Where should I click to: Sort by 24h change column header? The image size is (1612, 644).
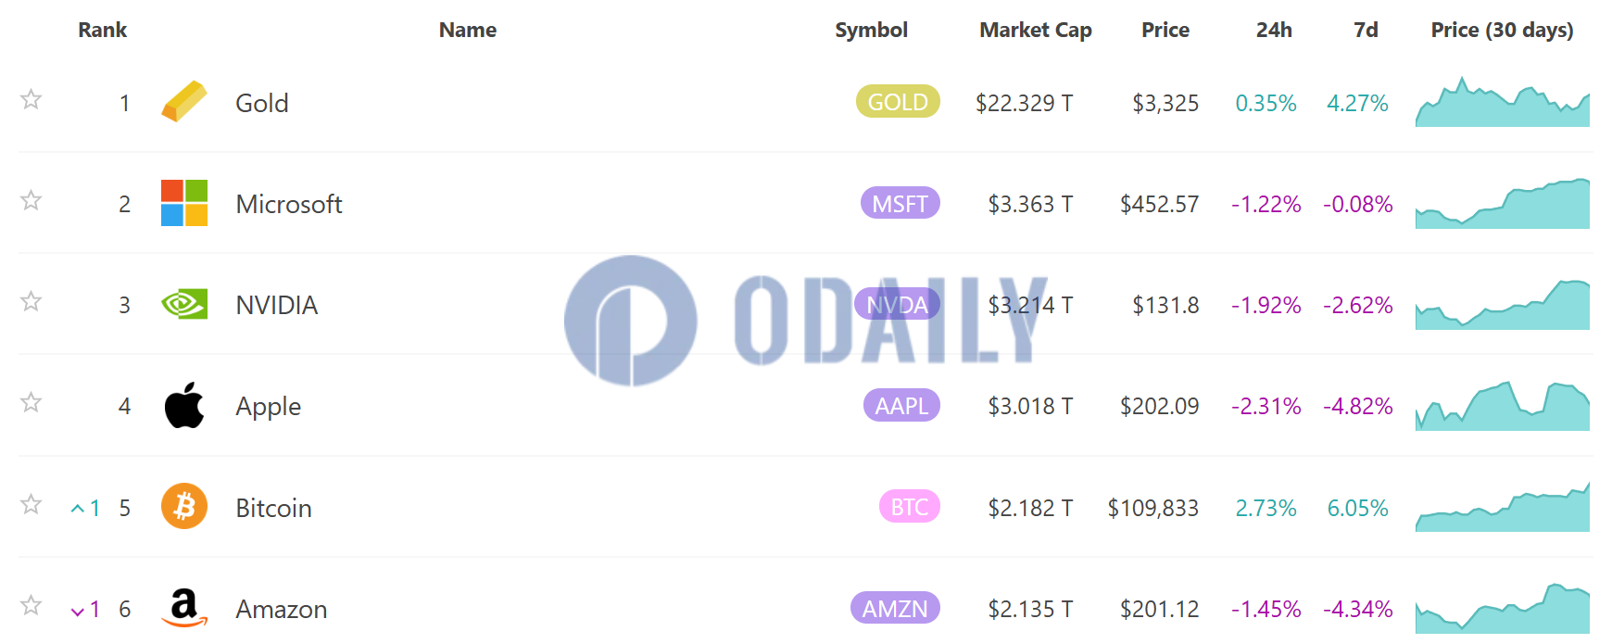point(1274,31)
